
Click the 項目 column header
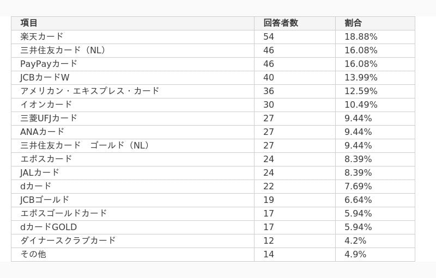(x=29, y=23)
